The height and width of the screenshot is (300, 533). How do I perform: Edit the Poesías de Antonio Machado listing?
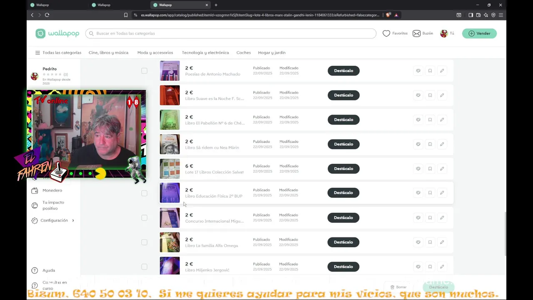point(442,71)
